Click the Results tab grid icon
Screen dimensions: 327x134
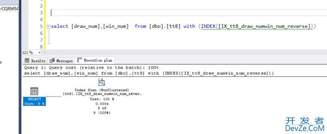(27, 61)
